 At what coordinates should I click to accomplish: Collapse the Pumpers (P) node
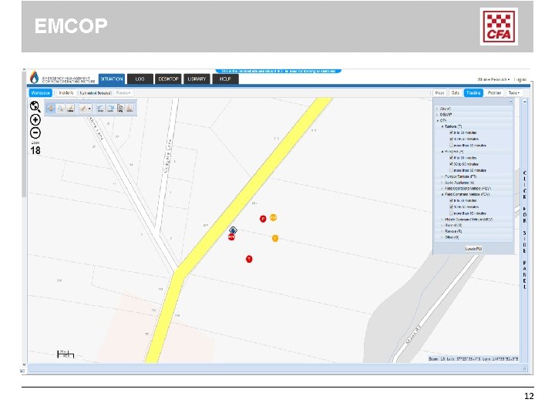tap(442, 152)
